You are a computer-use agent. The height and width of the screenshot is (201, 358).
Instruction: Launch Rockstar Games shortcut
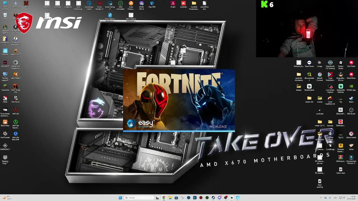click(x=341, y=147)
